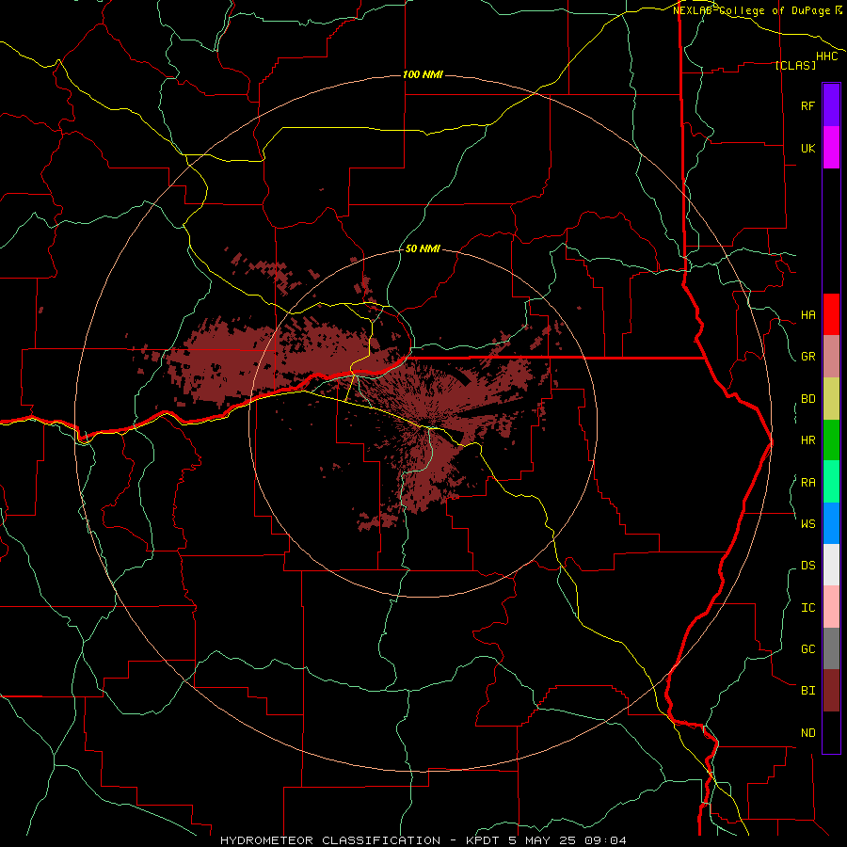
Task: Click the RA light-green legend swatch
Action: click(x=831, y=482)
